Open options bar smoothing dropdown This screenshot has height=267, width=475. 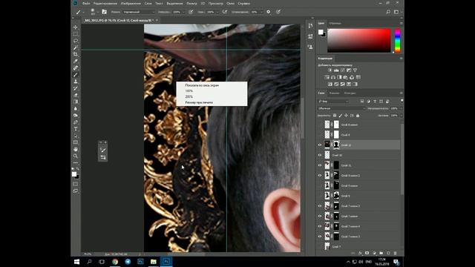click(x=261, y=12)
